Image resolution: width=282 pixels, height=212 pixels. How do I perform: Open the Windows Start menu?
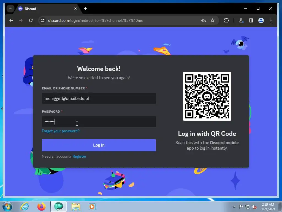point(7,206)
